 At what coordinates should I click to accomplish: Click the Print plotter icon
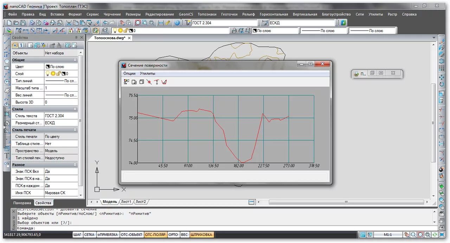[32, 23]
